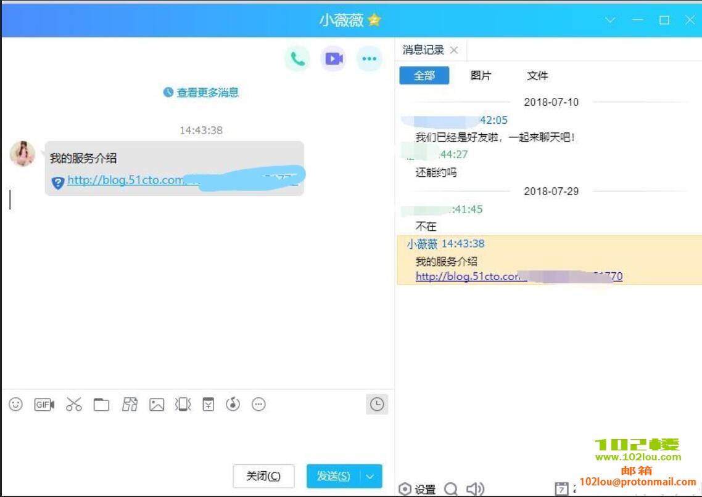Click the folder icon to send file
Image resolution: width=702 pixels, height=497 pixels.
tap(101, 405)
